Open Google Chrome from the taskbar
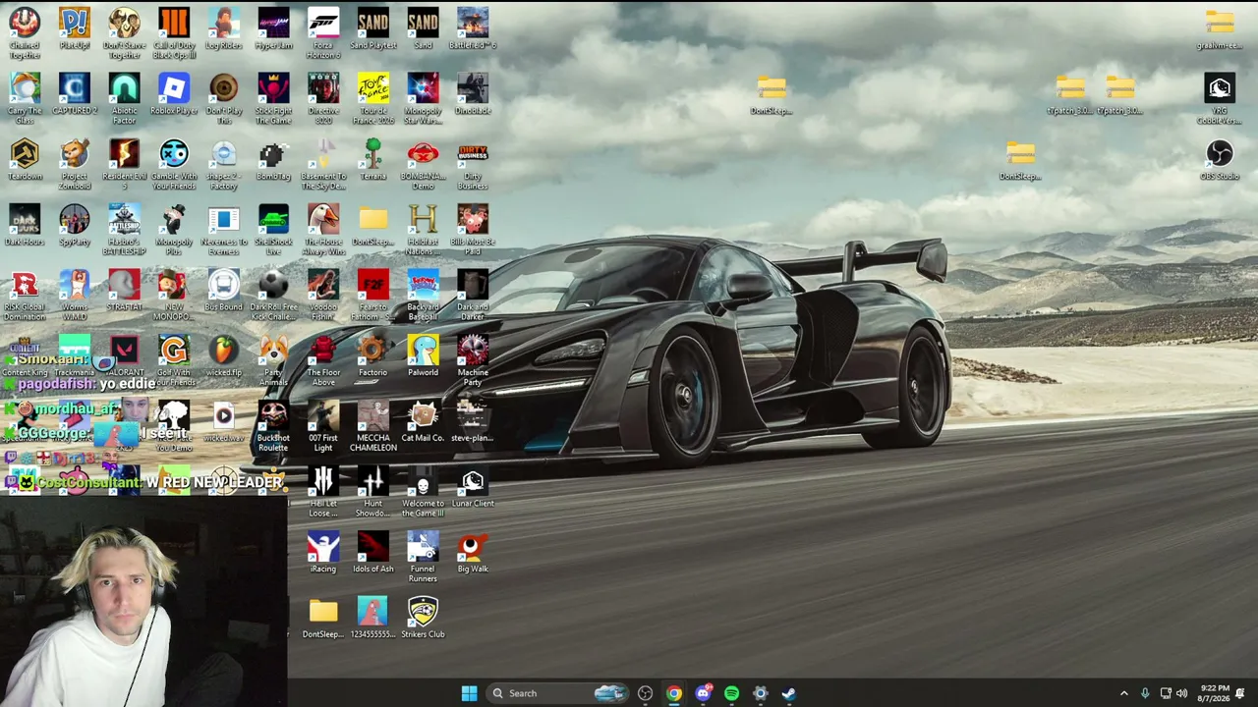 tap(674, 693)
